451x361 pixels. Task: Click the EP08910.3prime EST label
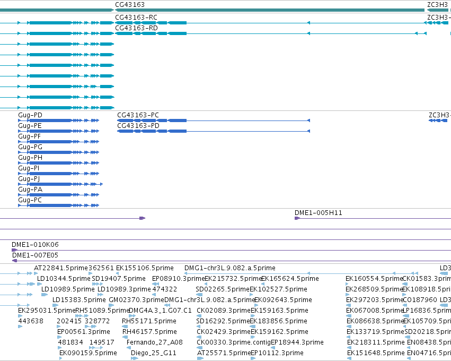[178, 279]
